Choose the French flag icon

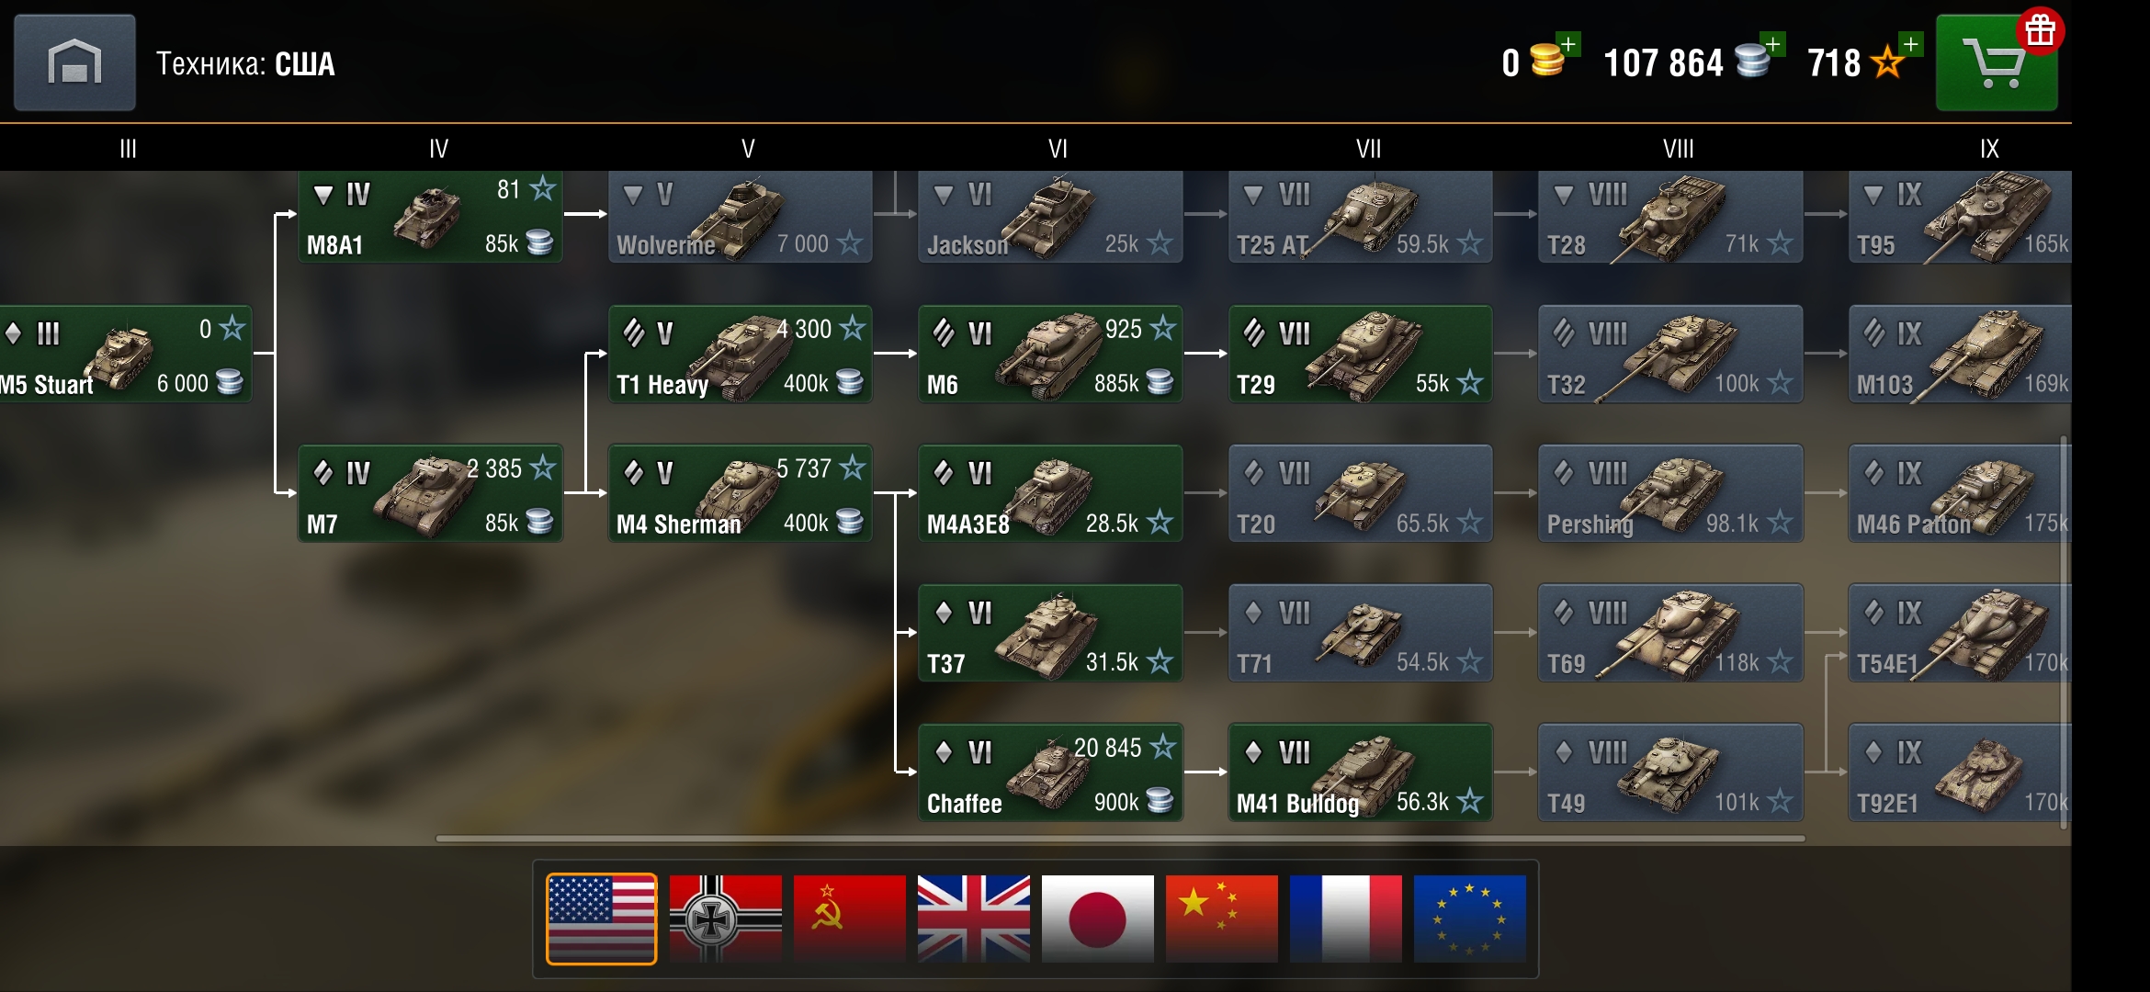[1346, 919]
